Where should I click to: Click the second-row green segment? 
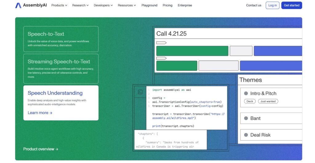click(177, 66)
